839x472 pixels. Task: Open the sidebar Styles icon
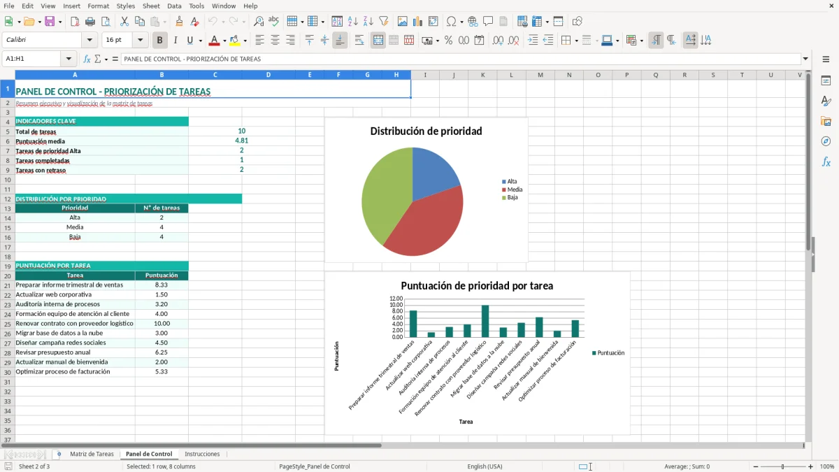coord(826,101)
